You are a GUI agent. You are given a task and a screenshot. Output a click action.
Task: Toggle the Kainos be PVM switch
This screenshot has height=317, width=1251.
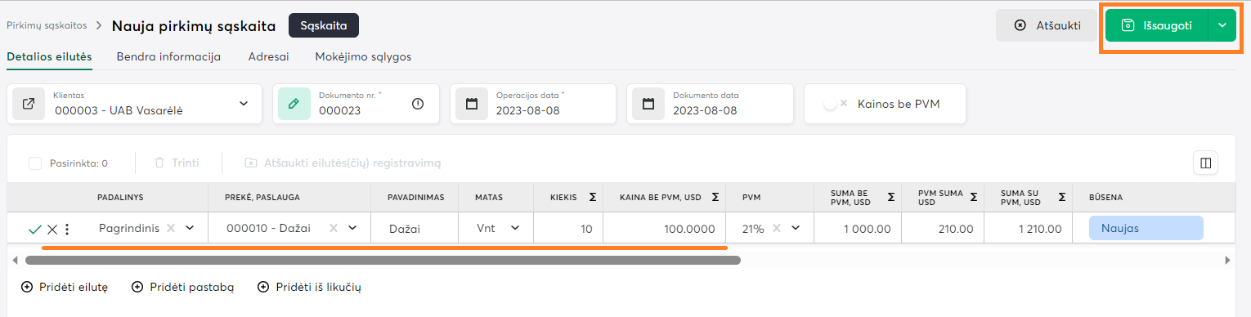pyautogui.click(x=835, y=104)
